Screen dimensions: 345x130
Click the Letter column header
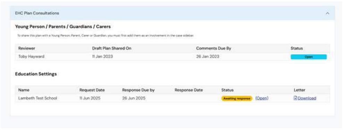click(300, 90)
